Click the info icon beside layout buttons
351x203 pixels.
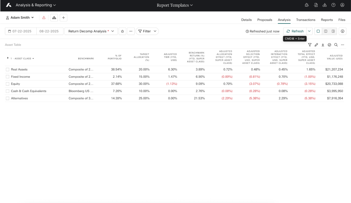(343, 31)
